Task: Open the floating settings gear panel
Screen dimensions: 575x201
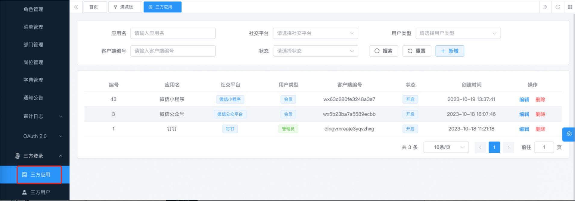Action: point(569,134)
